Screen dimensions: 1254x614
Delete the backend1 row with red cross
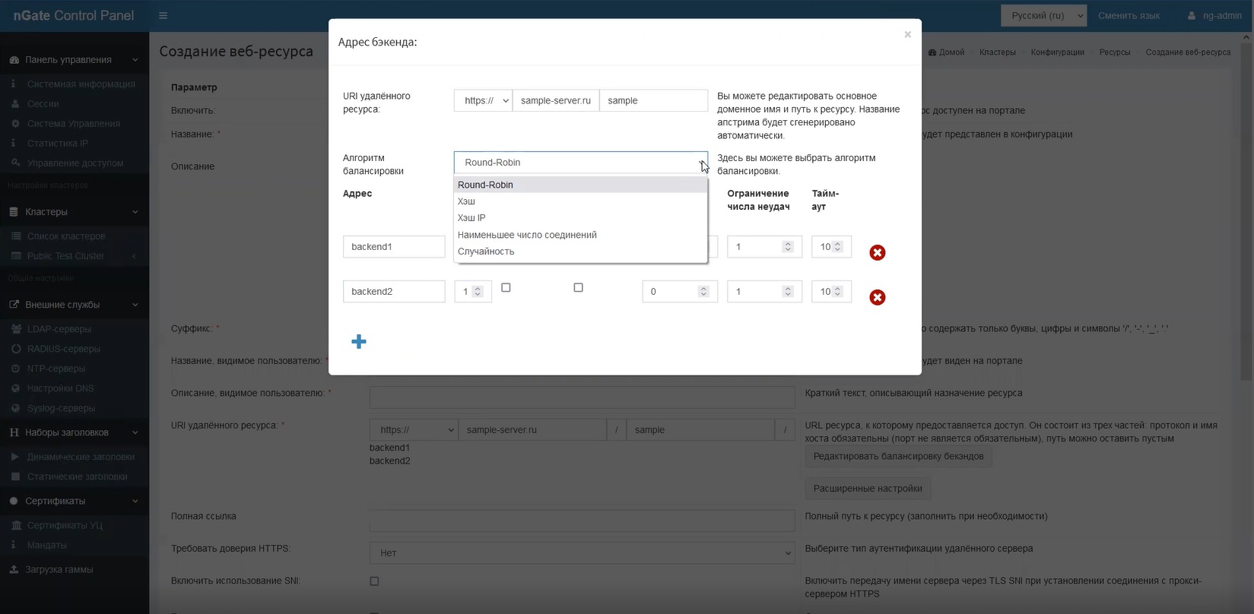point(878,252)
